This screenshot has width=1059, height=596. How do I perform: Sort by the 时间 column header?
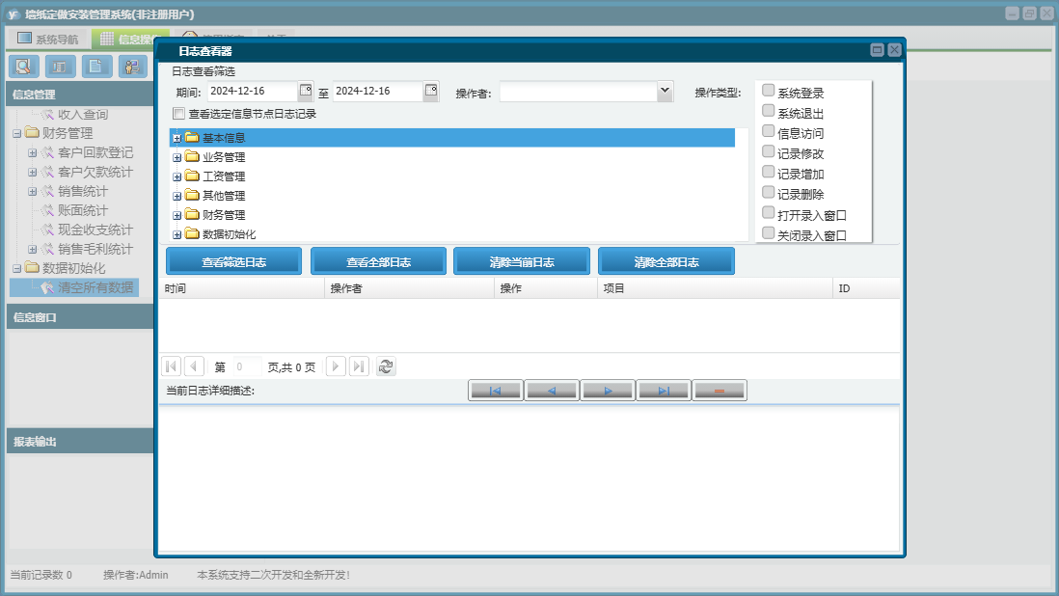[x=242, y=288]
